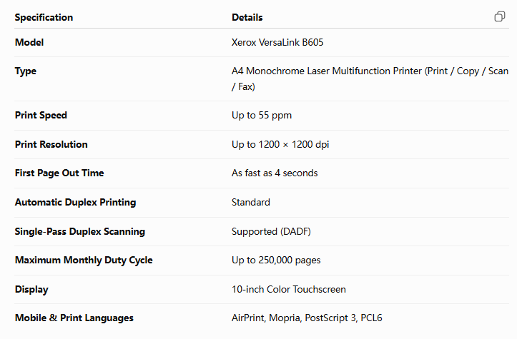Click the AirPrint, Mopria, PostScript 3, PCL6 text

[307, 318]
